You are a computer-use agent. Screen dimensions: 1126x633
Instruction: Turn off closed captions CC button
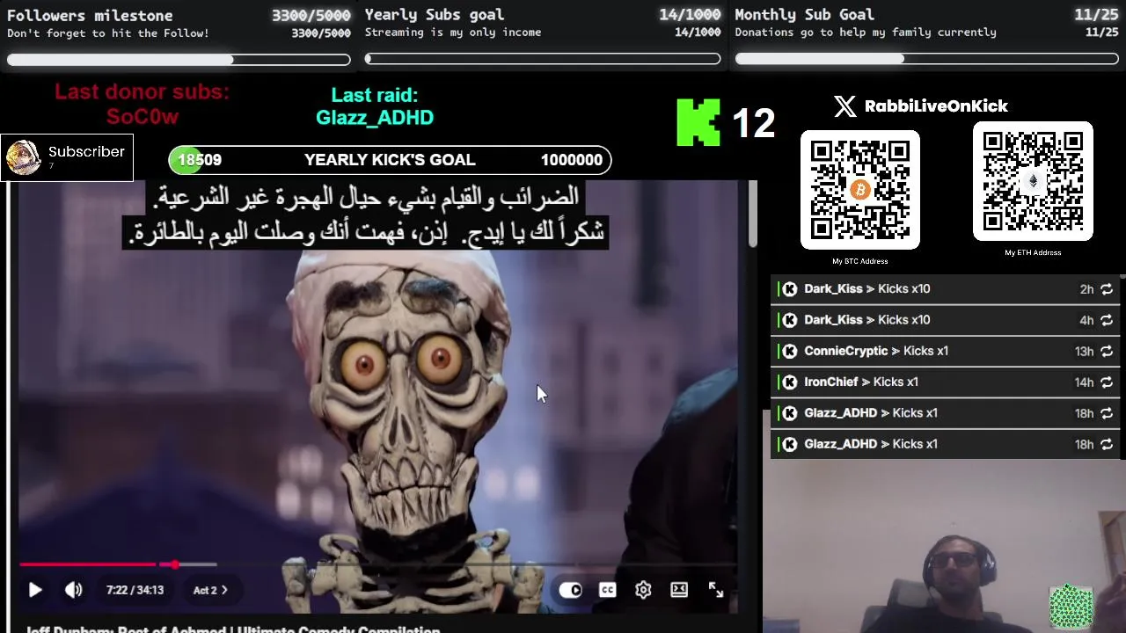(608, 590)
